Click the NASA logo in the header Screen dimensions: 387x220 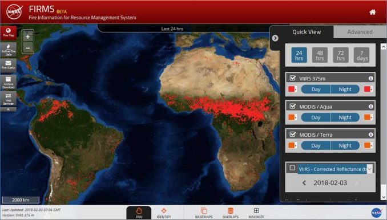click(x=14, y=12)
